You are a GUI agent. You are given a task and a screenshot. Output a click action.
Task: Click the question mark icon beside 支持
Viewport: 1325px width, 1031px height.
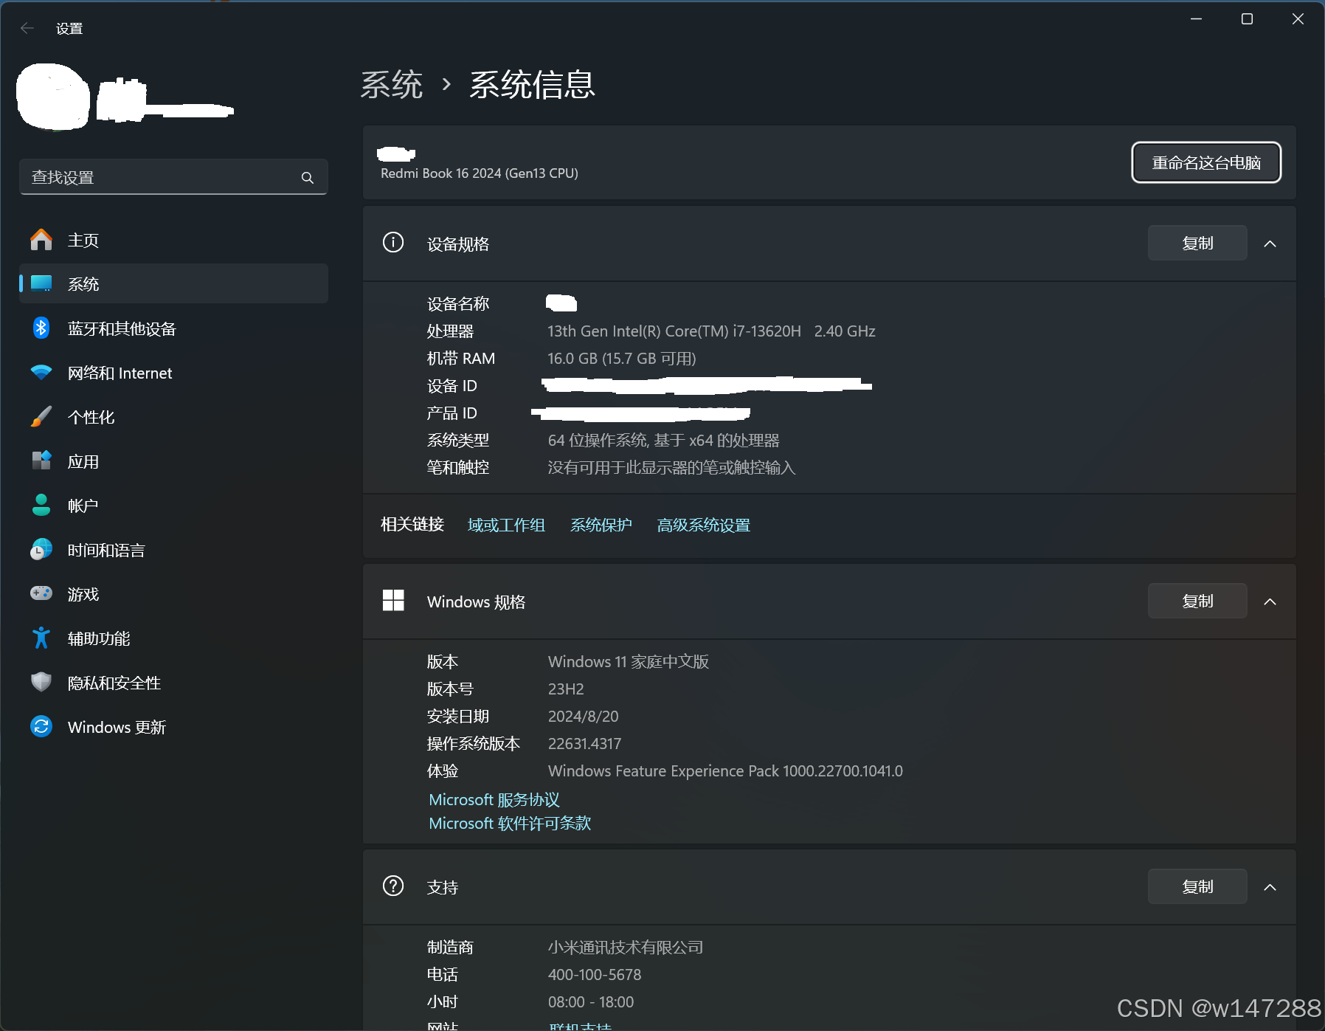pos(393,886)
